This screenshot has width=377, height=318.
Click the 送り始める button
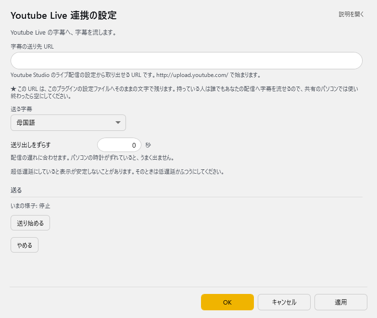(x=30, y=223)
